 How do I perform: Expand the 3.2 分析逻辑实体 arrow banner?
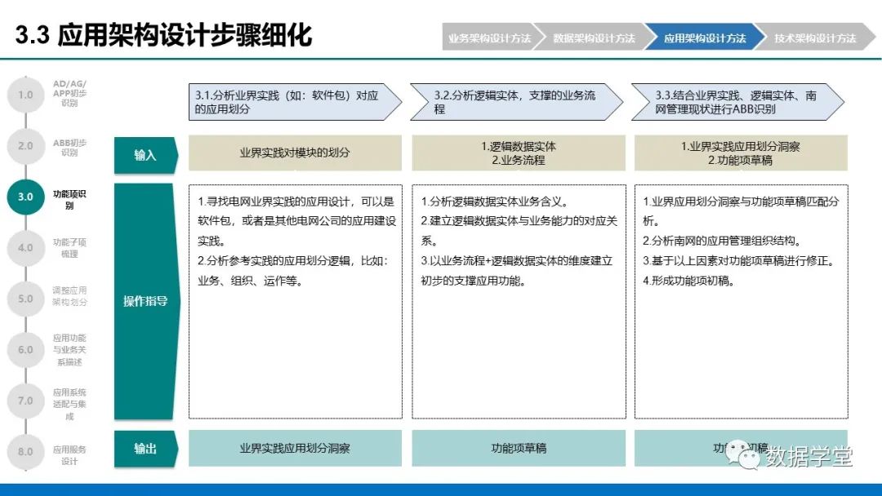pos(514,102)
